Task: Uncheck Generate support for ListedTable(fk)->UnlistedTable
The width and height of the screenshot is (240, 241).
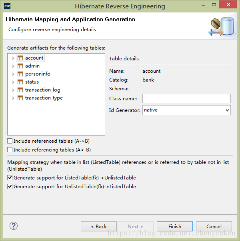Action: coord(10,178)
